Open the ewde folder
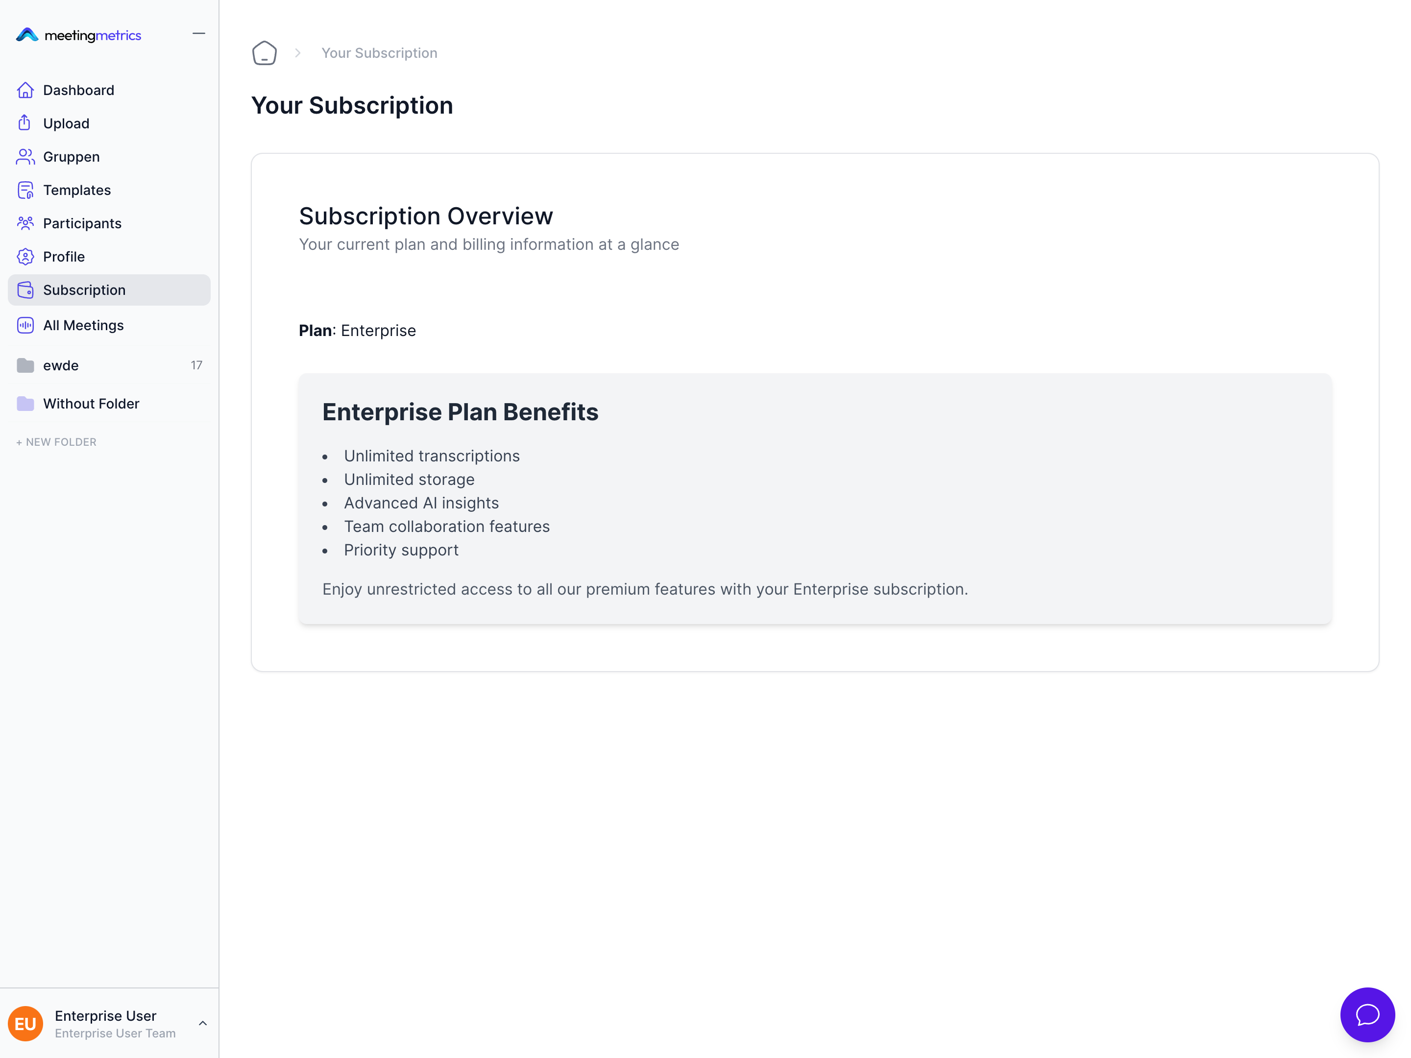1411x1058 pixels. pos(61,365)
